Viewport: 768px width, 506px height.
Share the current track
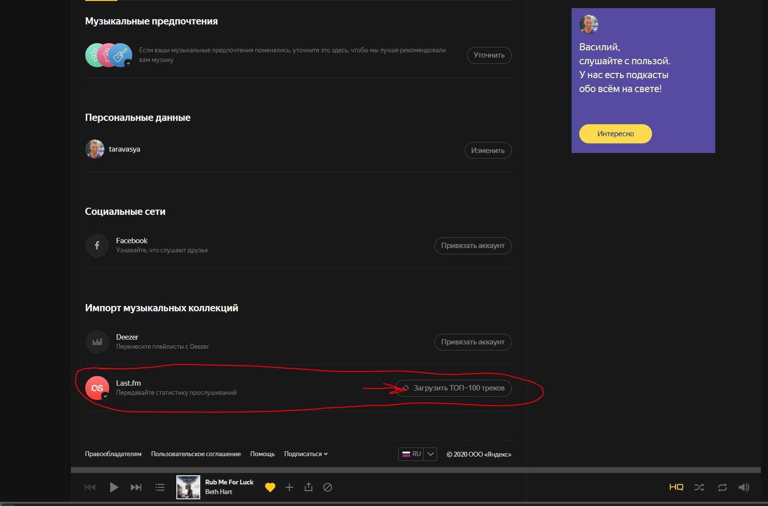pos(309,487)
